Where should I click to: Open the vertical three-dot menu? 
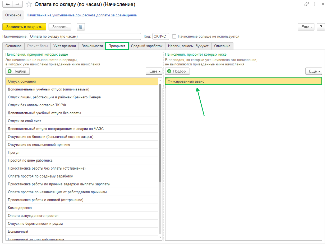(x=315, y=4)
